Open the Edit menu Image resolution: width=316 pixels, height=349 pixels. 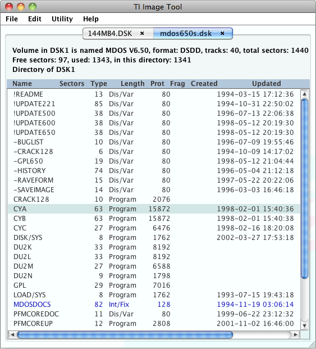pos(35,19)
